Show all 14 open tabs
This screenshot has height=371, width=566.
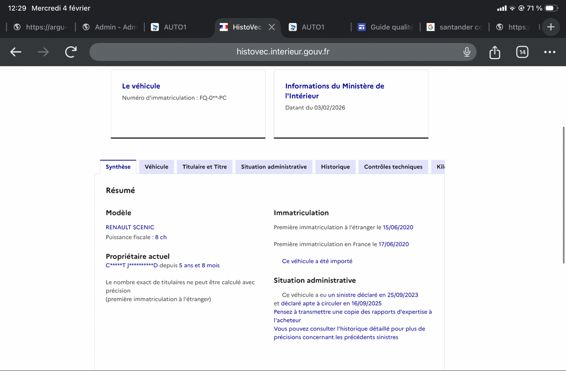pos(522,52)
